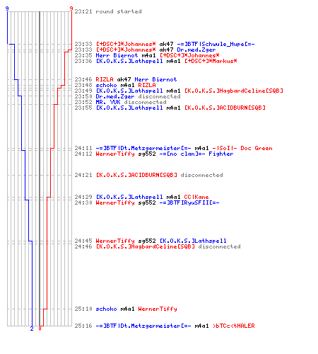This screenshot has height=354, width=318.
Task: Click >bTCc<tHALER at 25:16
Action: (234, 326)
